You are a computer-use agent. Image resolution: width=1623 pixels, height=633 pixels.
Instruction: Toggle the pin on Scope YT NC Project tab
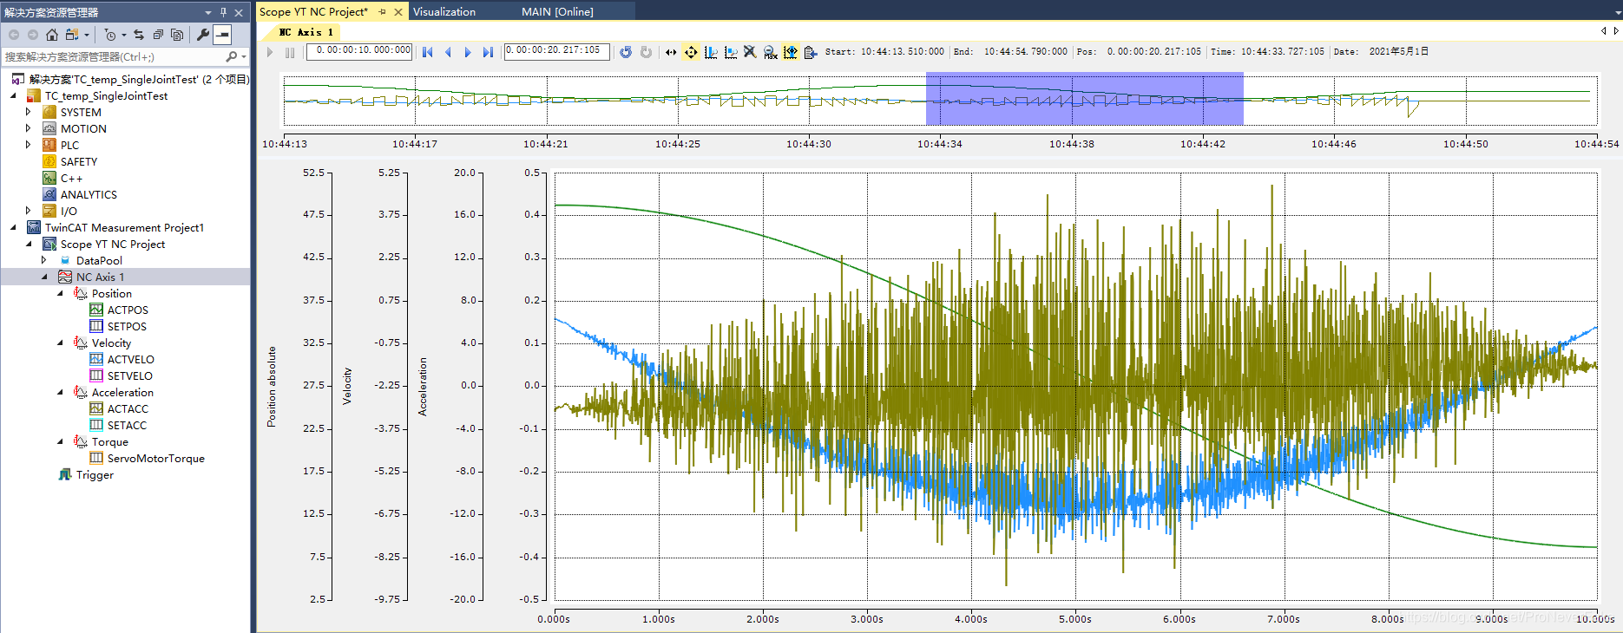click(x=383, y=12)
